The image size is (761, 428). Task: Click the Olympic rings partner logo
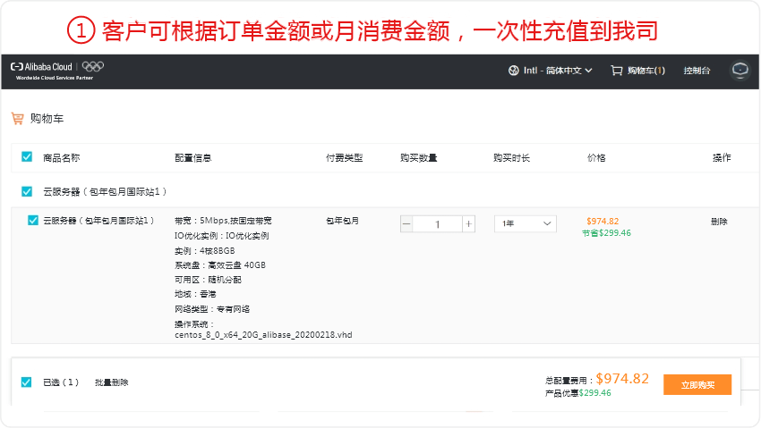click(93, 67)
